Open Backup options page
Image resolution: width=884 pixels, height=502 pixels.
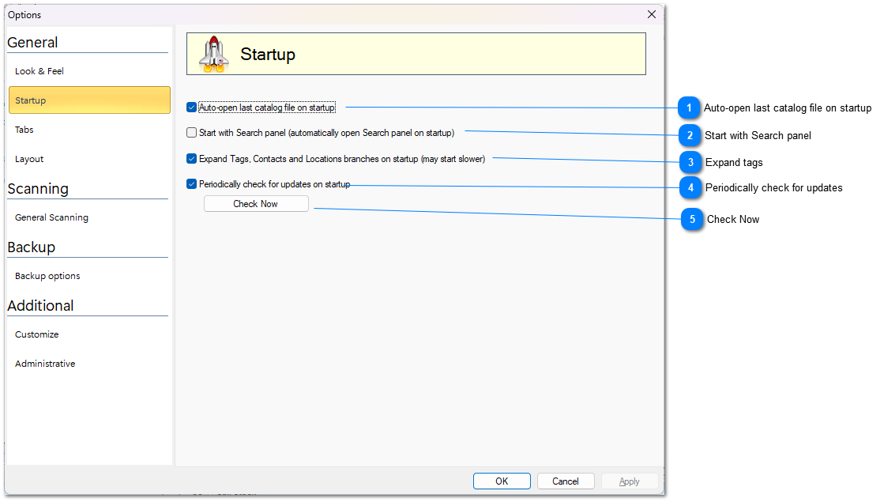[47, 276]
